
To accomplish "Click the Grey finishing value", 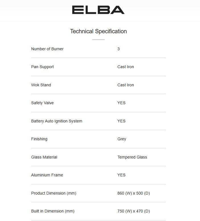I will pyautogui.click(x=121, y=139).
